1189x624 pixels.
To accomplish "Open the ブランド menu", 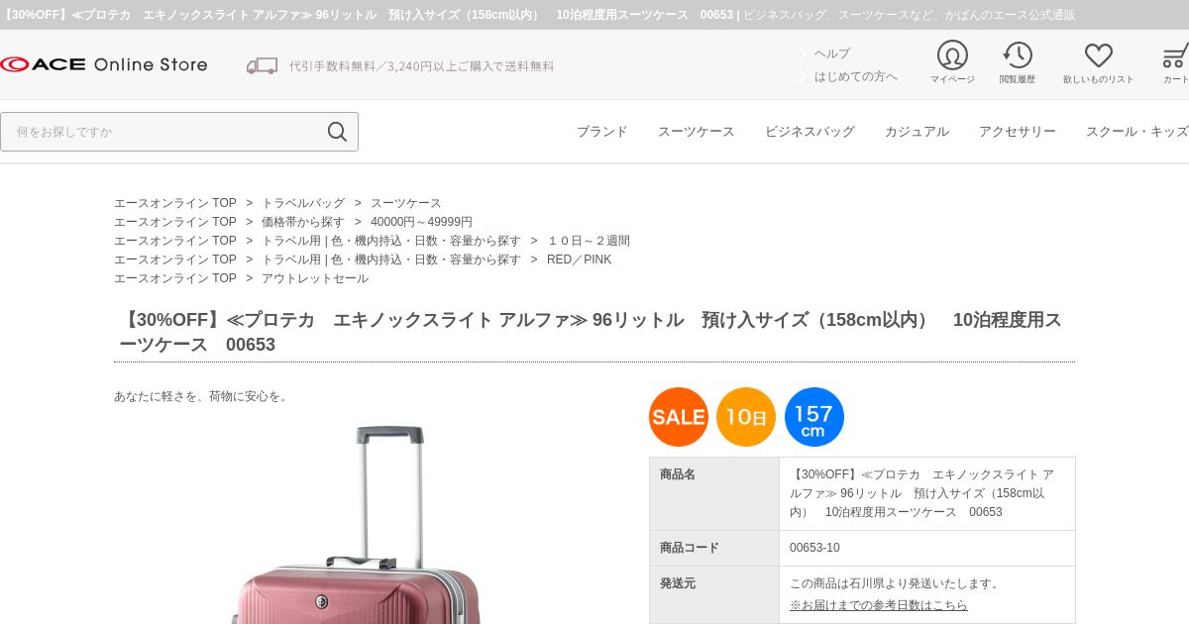I will coord(602,132).
